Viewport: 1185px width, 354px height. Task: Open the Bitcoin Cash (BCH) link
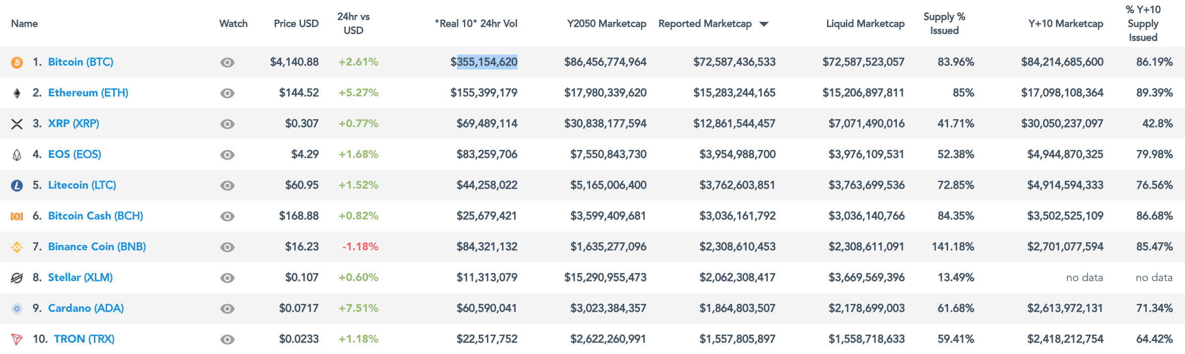point(95,216)
